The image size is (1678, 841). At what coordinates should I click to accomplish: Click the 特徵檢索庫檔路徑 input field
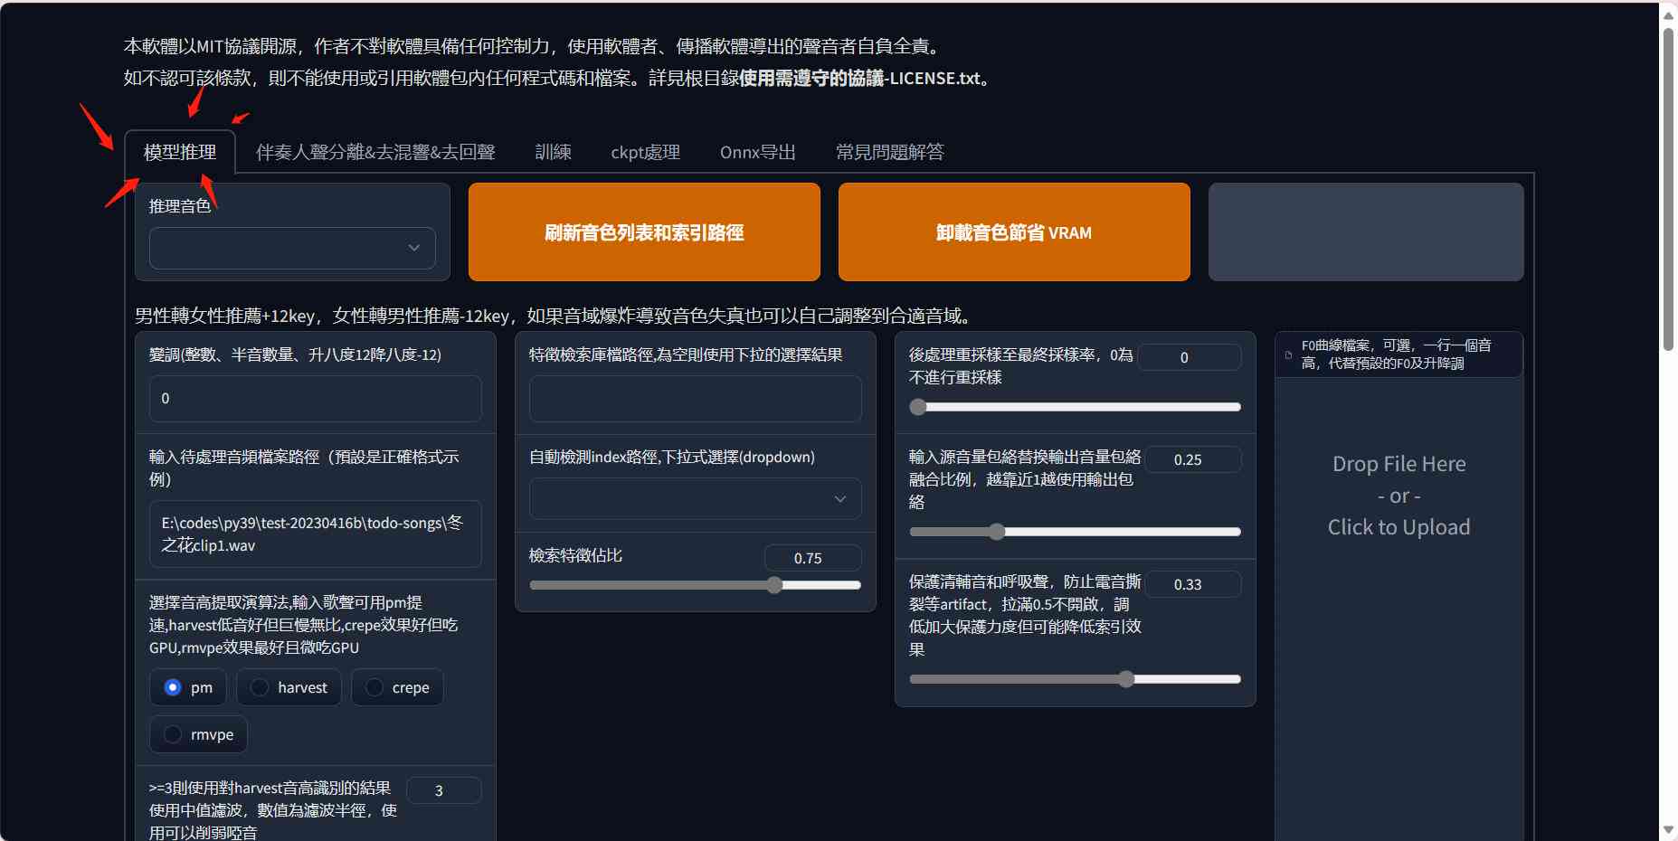[x=695, y=399]
